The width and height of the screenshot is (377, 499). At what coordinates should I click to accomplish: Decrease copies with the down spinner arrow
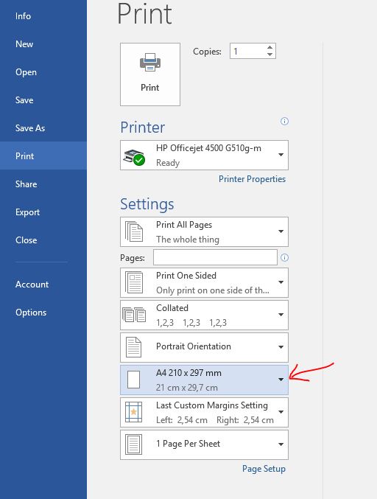point(270,55)
